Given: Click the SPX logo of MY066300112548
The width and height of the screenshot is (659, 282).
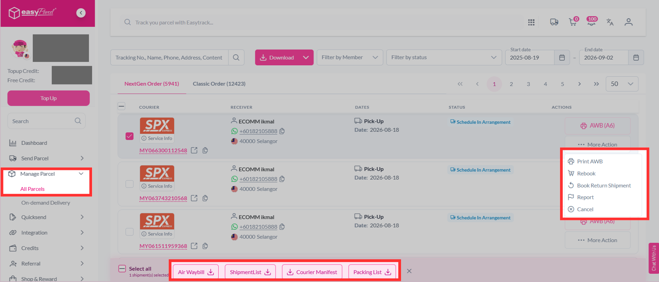Looking at the screenshot, I should (157, 126).
